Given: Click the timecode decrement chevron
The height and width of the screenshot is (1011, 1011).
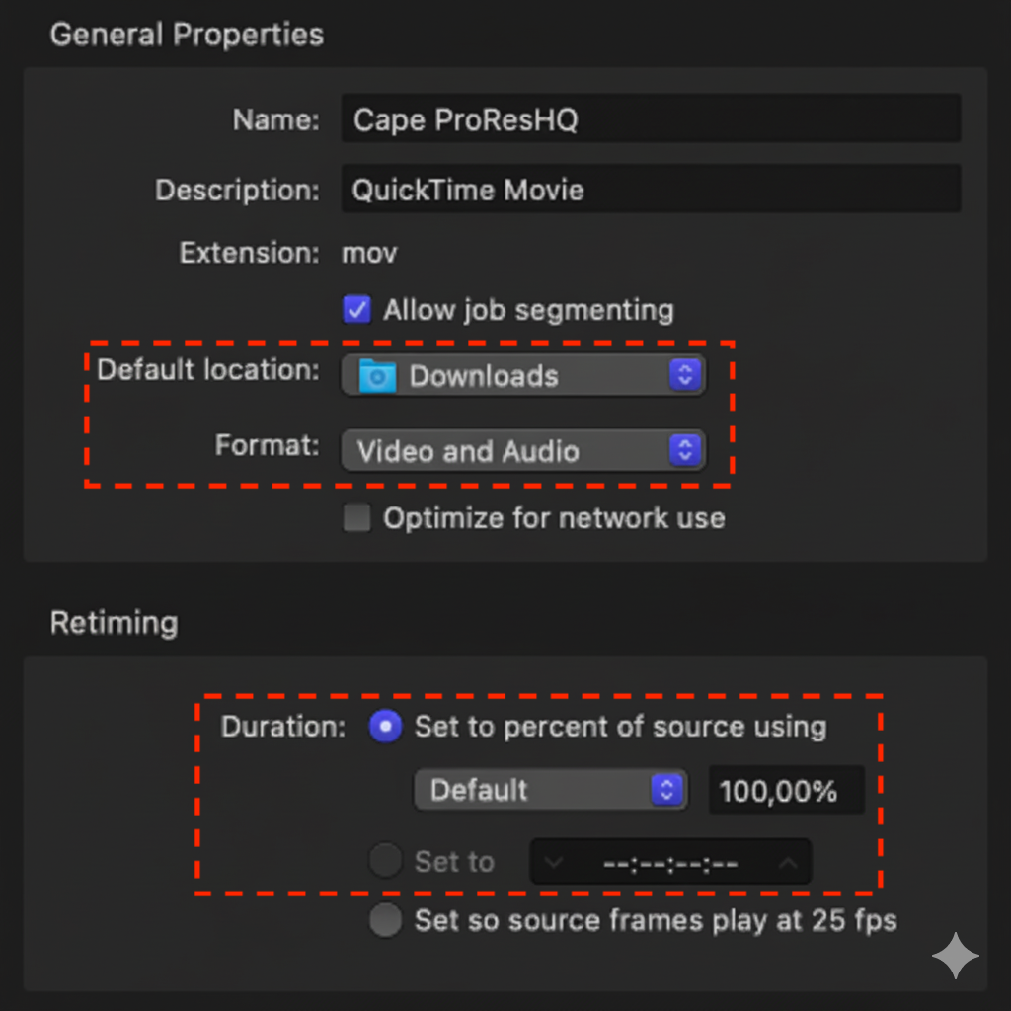Looking at the screenshot, I should click(553, 861).
